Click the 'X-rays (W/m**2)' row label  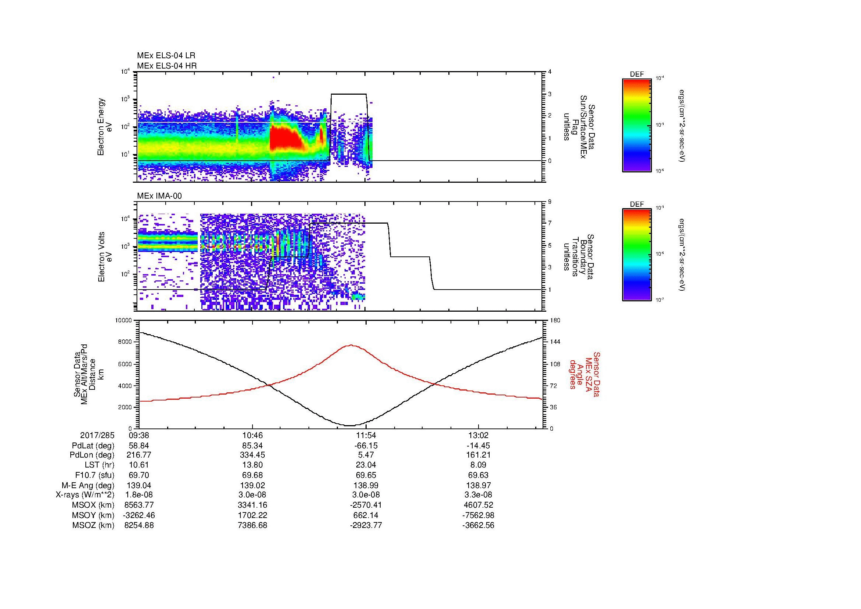[x=85, y=494]
